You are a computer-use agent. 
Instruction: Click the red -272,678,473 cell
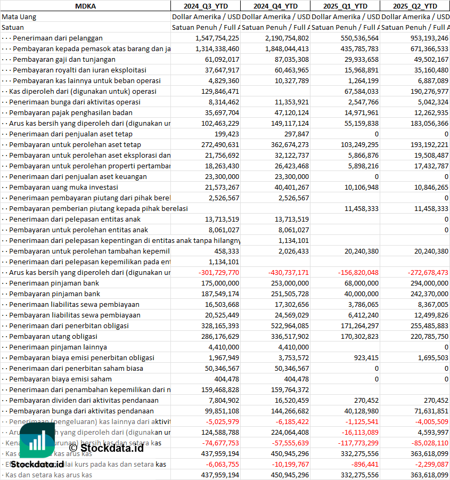click(x=415, y=272)
